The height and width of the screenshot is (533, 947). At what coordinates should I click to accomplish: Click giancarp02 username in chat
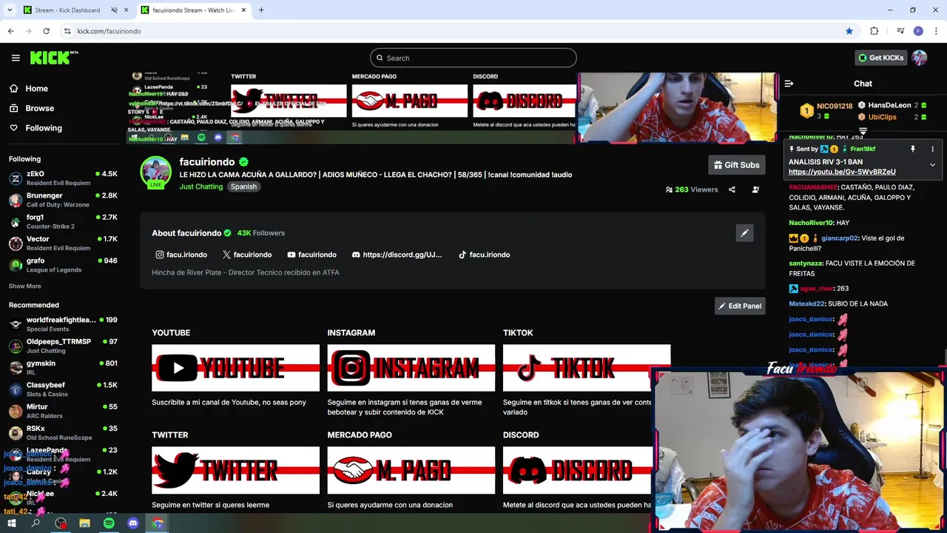(x=839, y=238)
